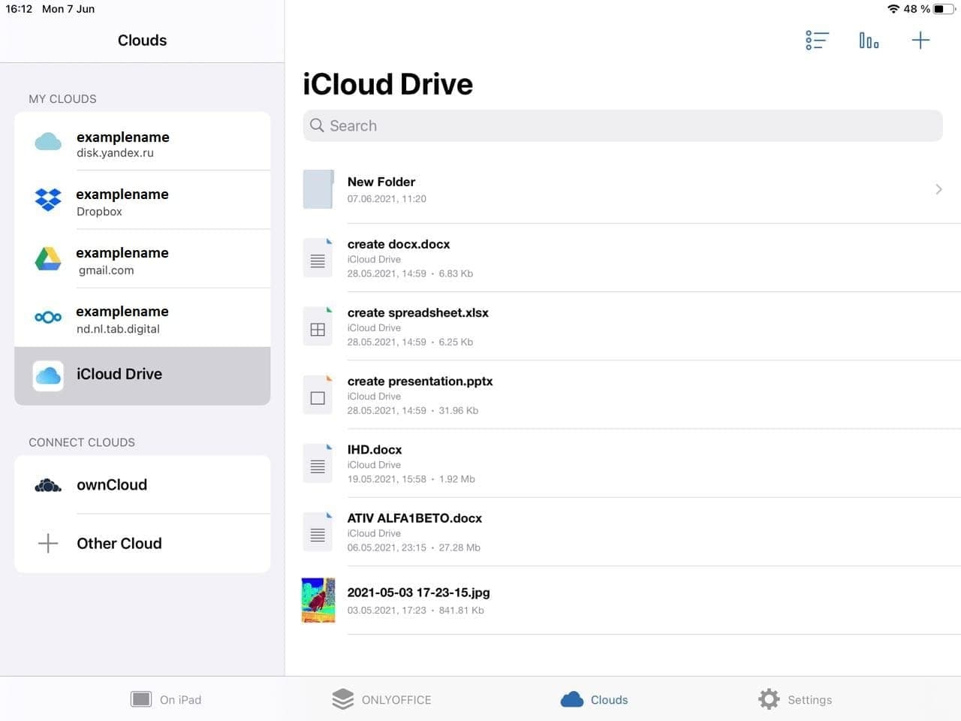The image size is (961, 721).
Task: Open the file create docx.docx
Action: click(399, 244)
